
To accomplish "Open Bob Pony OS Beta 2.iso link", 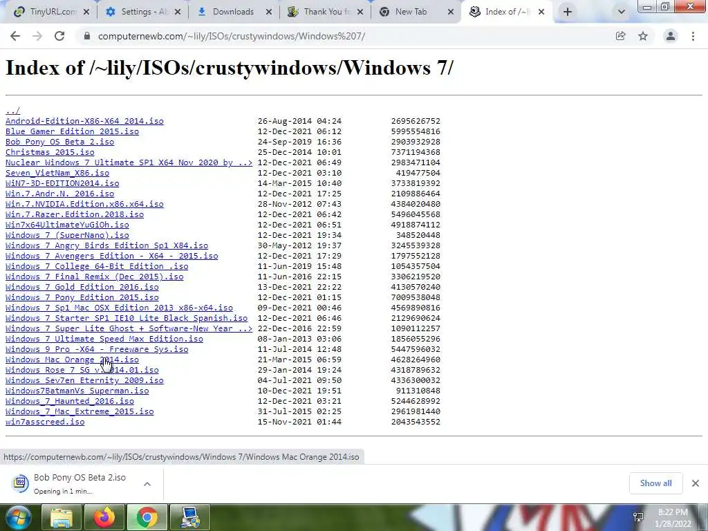I will tap(59, 142).
